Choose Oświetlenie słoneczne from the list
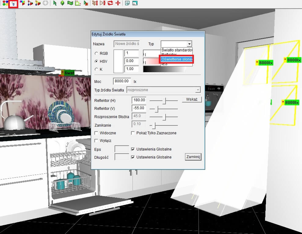Image resolution: width=302 pixels, height=234 pixels. pyautogui.click(x=176, y=59)
